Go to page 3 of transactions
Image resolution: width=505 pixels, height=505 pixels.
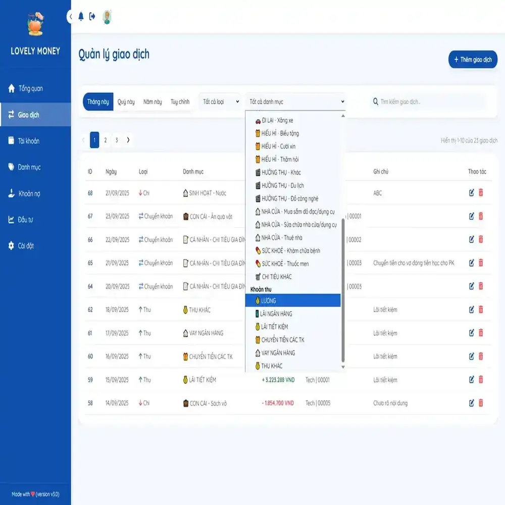[117, 140]
